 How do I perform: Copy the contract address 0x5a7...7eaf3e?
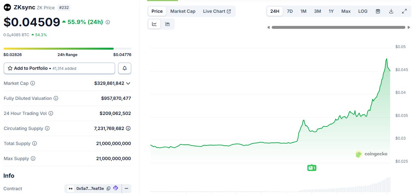click(x=109, y=189)
